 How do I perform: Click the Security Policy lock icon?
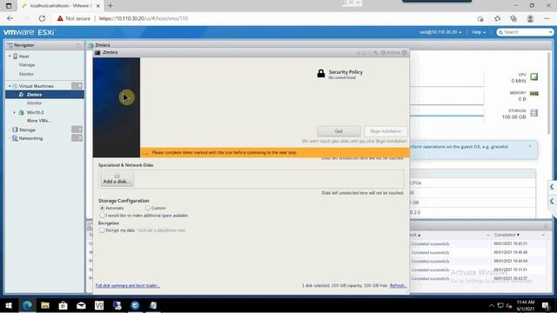[321, 73]
